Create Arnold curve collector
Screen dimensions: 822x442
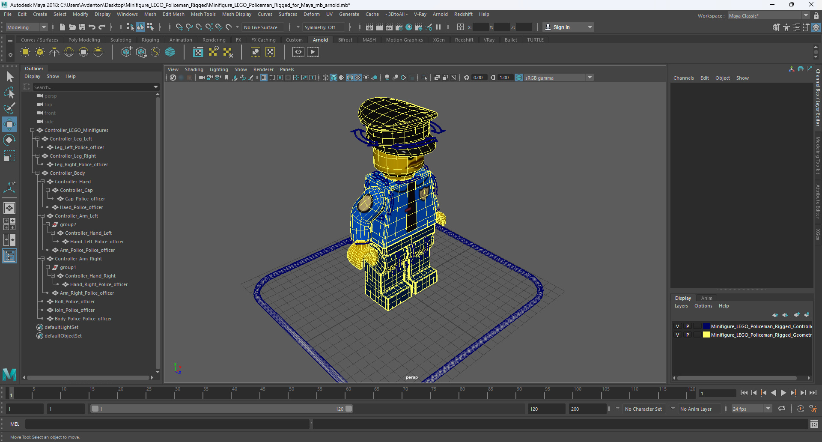pyautogui.click(x=155, y=52)
